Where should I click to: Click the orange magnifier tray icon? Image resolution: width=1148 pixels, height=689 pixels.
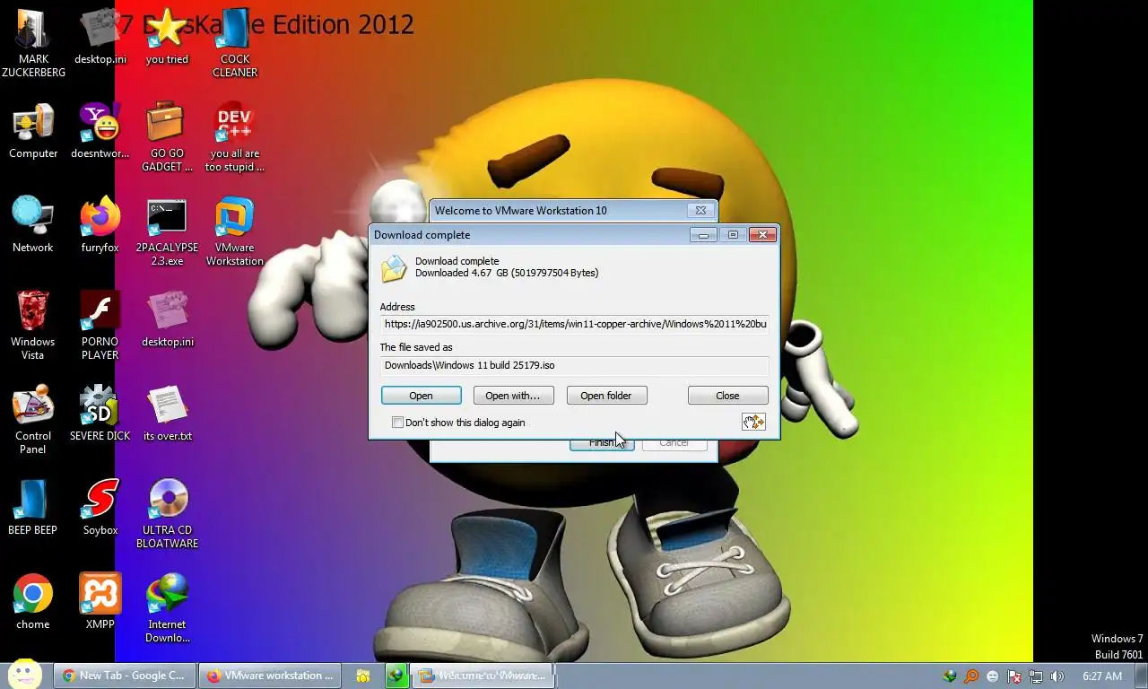pyautogui.click(x=971, y=676)
